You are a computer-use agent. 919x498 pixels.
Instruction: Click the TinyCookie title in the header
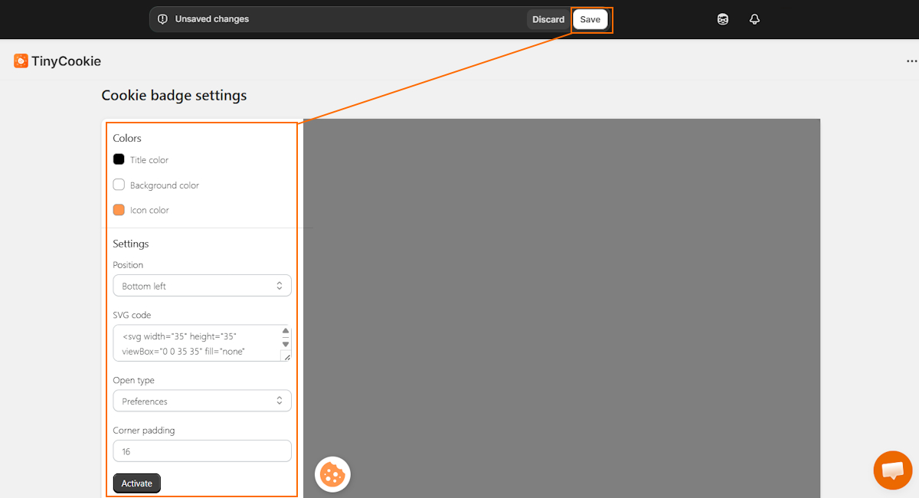pyautogui.click(x=67, y=61)
